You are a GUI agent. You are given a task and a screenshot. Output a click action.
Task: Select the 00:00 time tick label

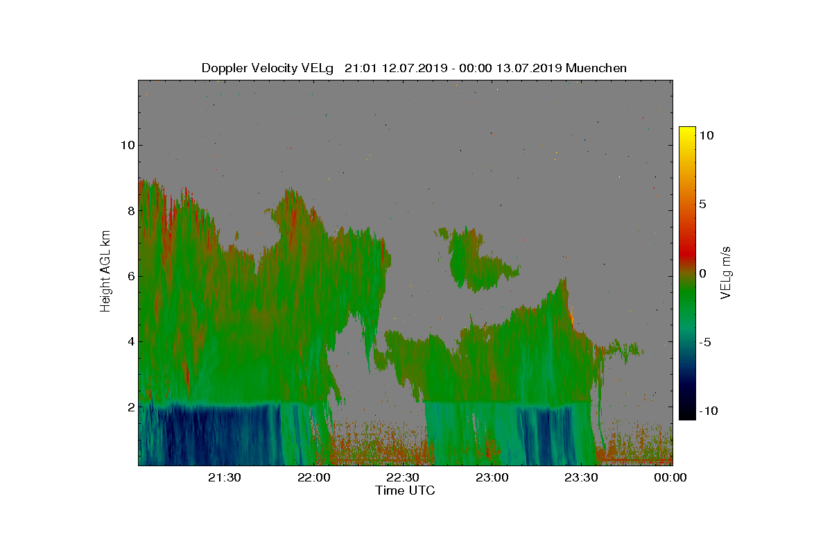[671, 477]
